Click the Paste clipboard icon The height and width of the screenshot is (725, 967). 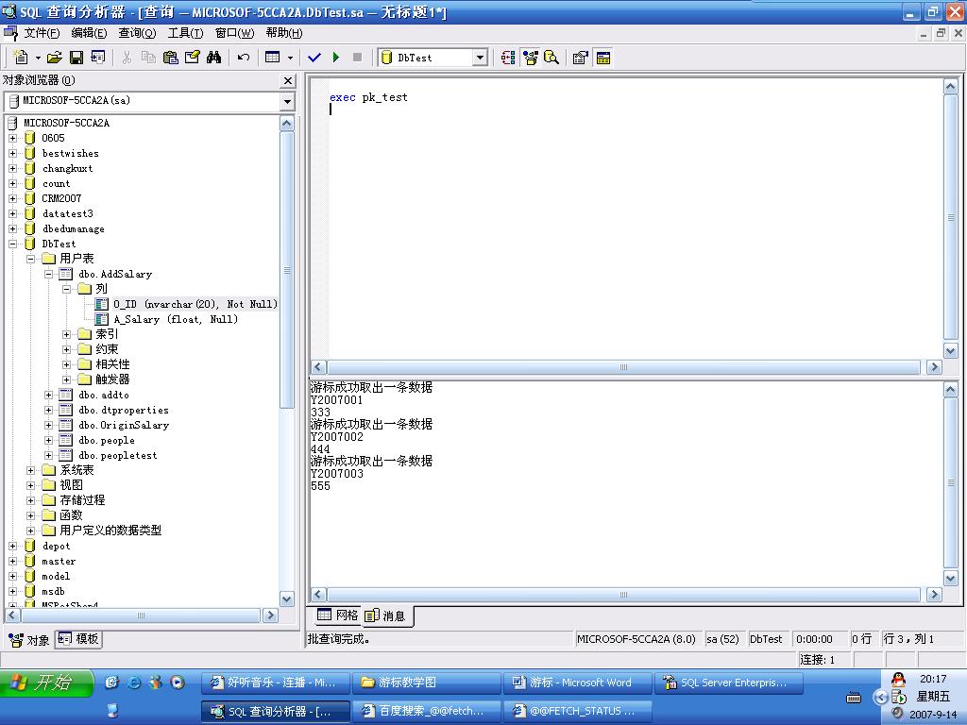pyautogui.click(x=170, y=58)
